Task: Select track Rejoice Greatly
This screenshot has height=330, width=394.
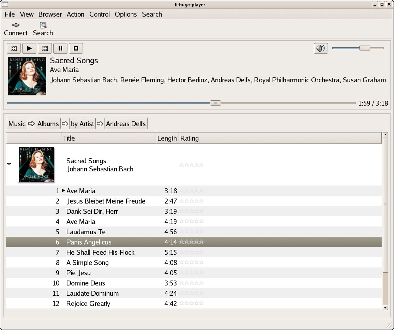Action: pyautogui.click(x=194, y=304)
